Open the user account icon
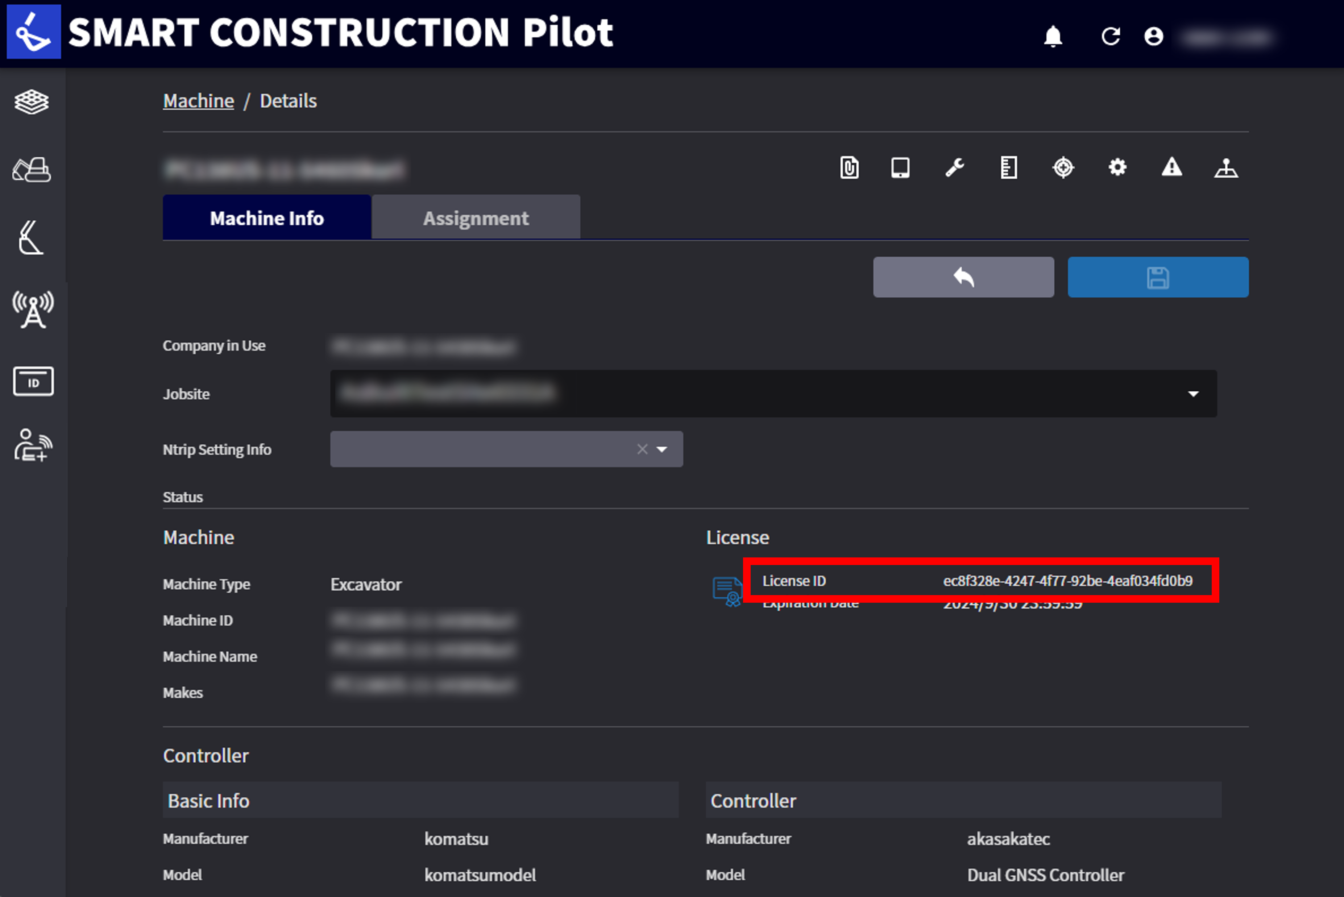 click(1153, 37)
